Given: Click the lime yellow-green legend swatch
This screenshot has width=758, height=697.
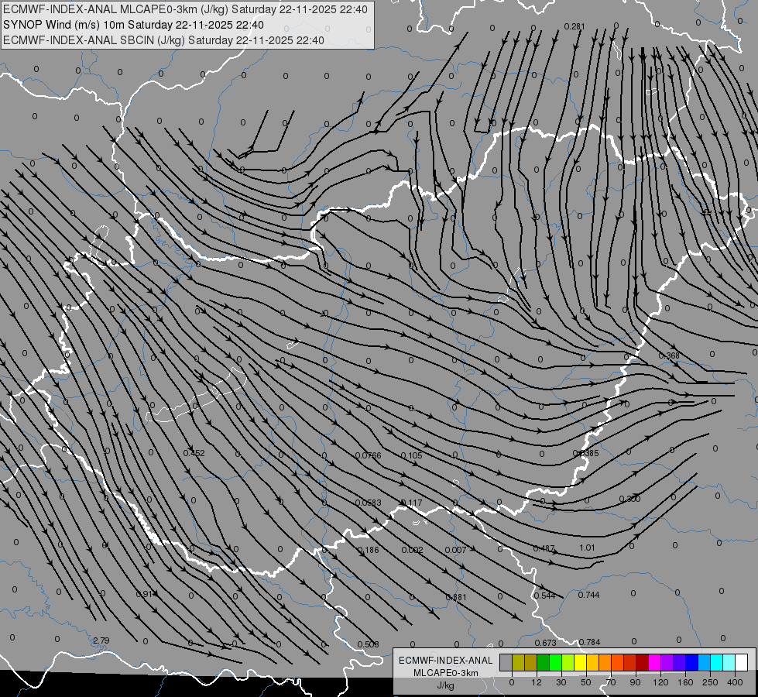Looking at the screenshot, I should tap(568, 662).
